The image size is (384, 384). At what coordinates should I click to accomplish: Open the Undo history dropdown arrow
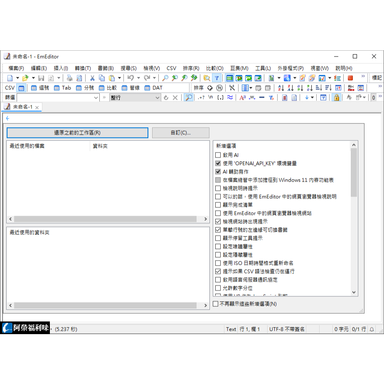tap(138, 78)
